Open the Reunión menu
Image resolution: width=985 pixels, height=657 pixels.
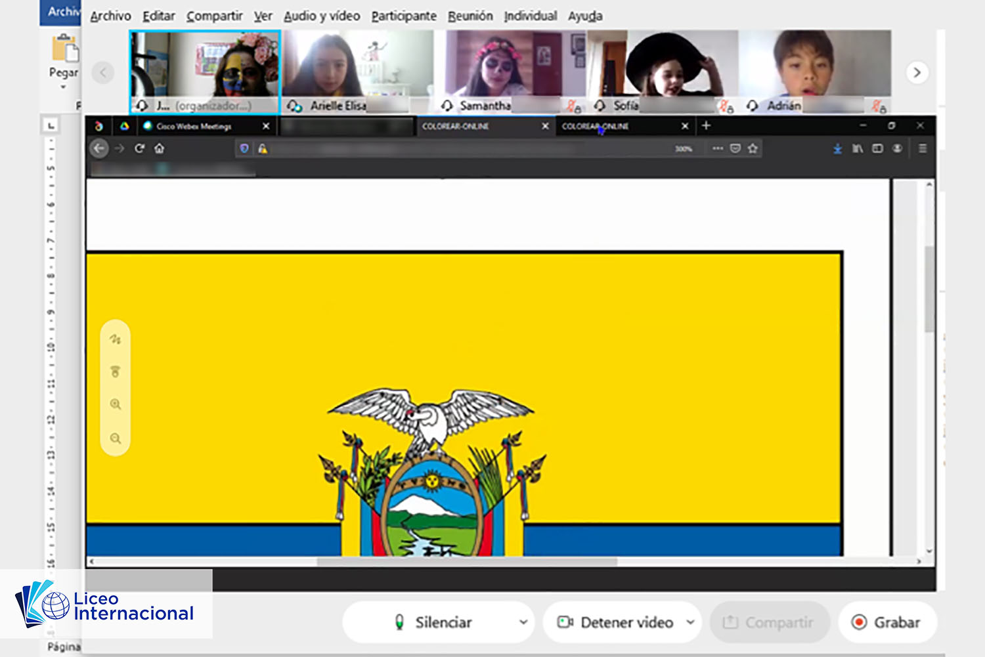coord(470,16)
